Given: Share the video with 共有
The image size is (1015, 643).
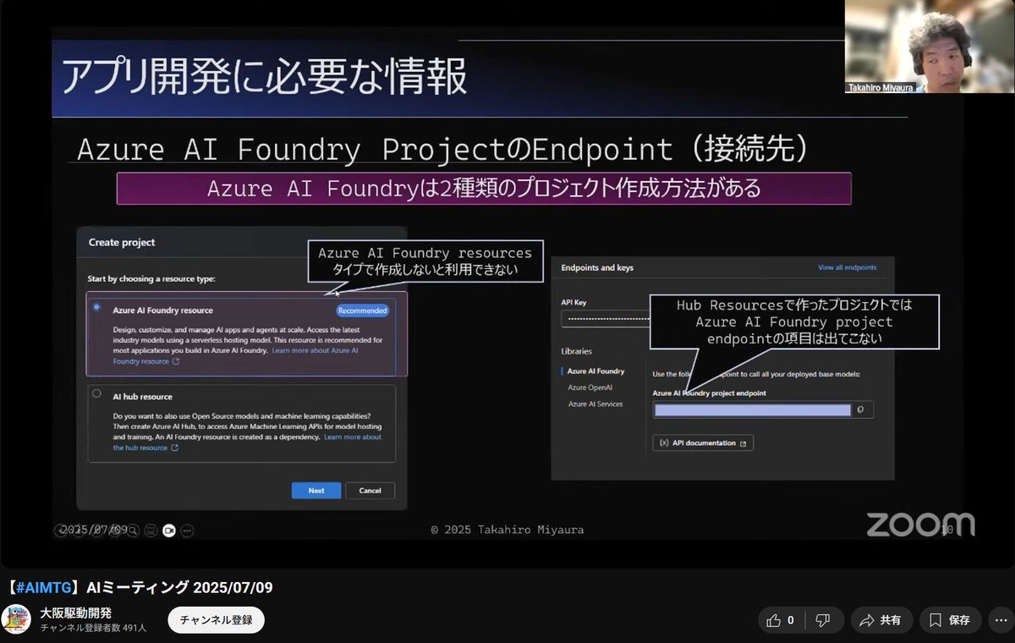Looking at the screenshot, I should point(881,620).
